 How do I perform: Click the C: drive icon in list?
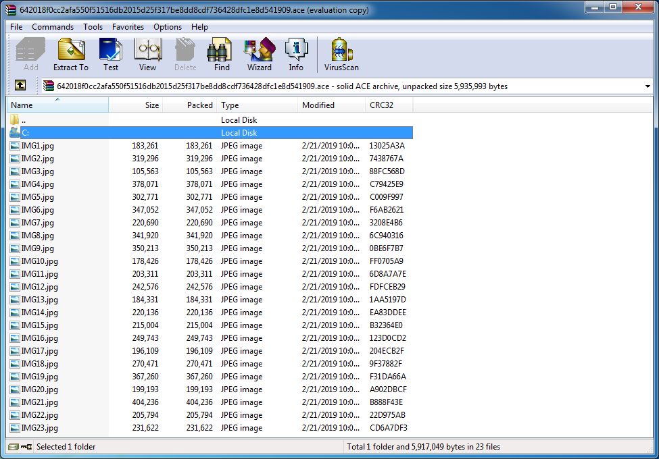point(15,132)
